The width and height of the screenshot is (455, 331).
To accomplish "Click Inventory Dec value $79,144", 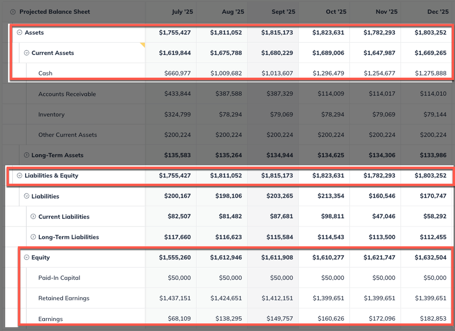I will tap(435, 114).
